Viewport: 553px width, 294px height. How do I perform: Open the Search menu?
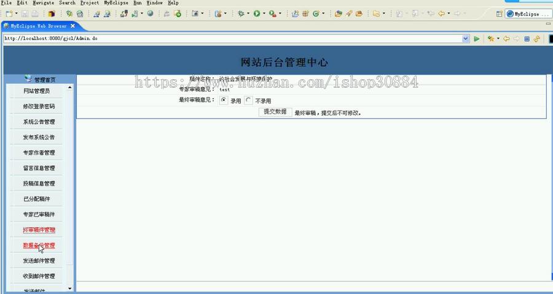pyautogui.click(x=67, y=3)
